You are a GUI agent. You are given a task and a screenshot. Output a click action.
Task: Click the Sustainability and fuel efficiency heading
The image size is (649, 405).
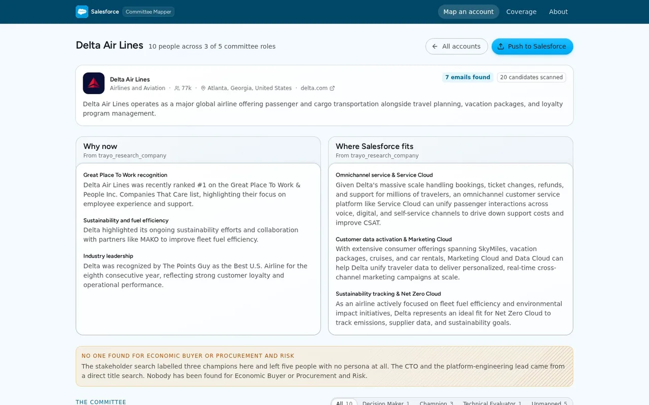click(x=126, y=221)
